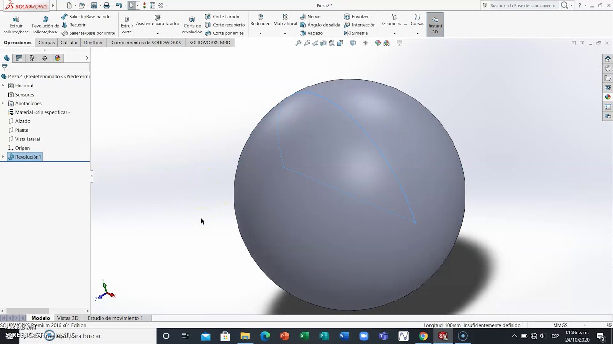Click Extruir saliente/base tool
Screen dimensions: 613x344
[16, 25]
